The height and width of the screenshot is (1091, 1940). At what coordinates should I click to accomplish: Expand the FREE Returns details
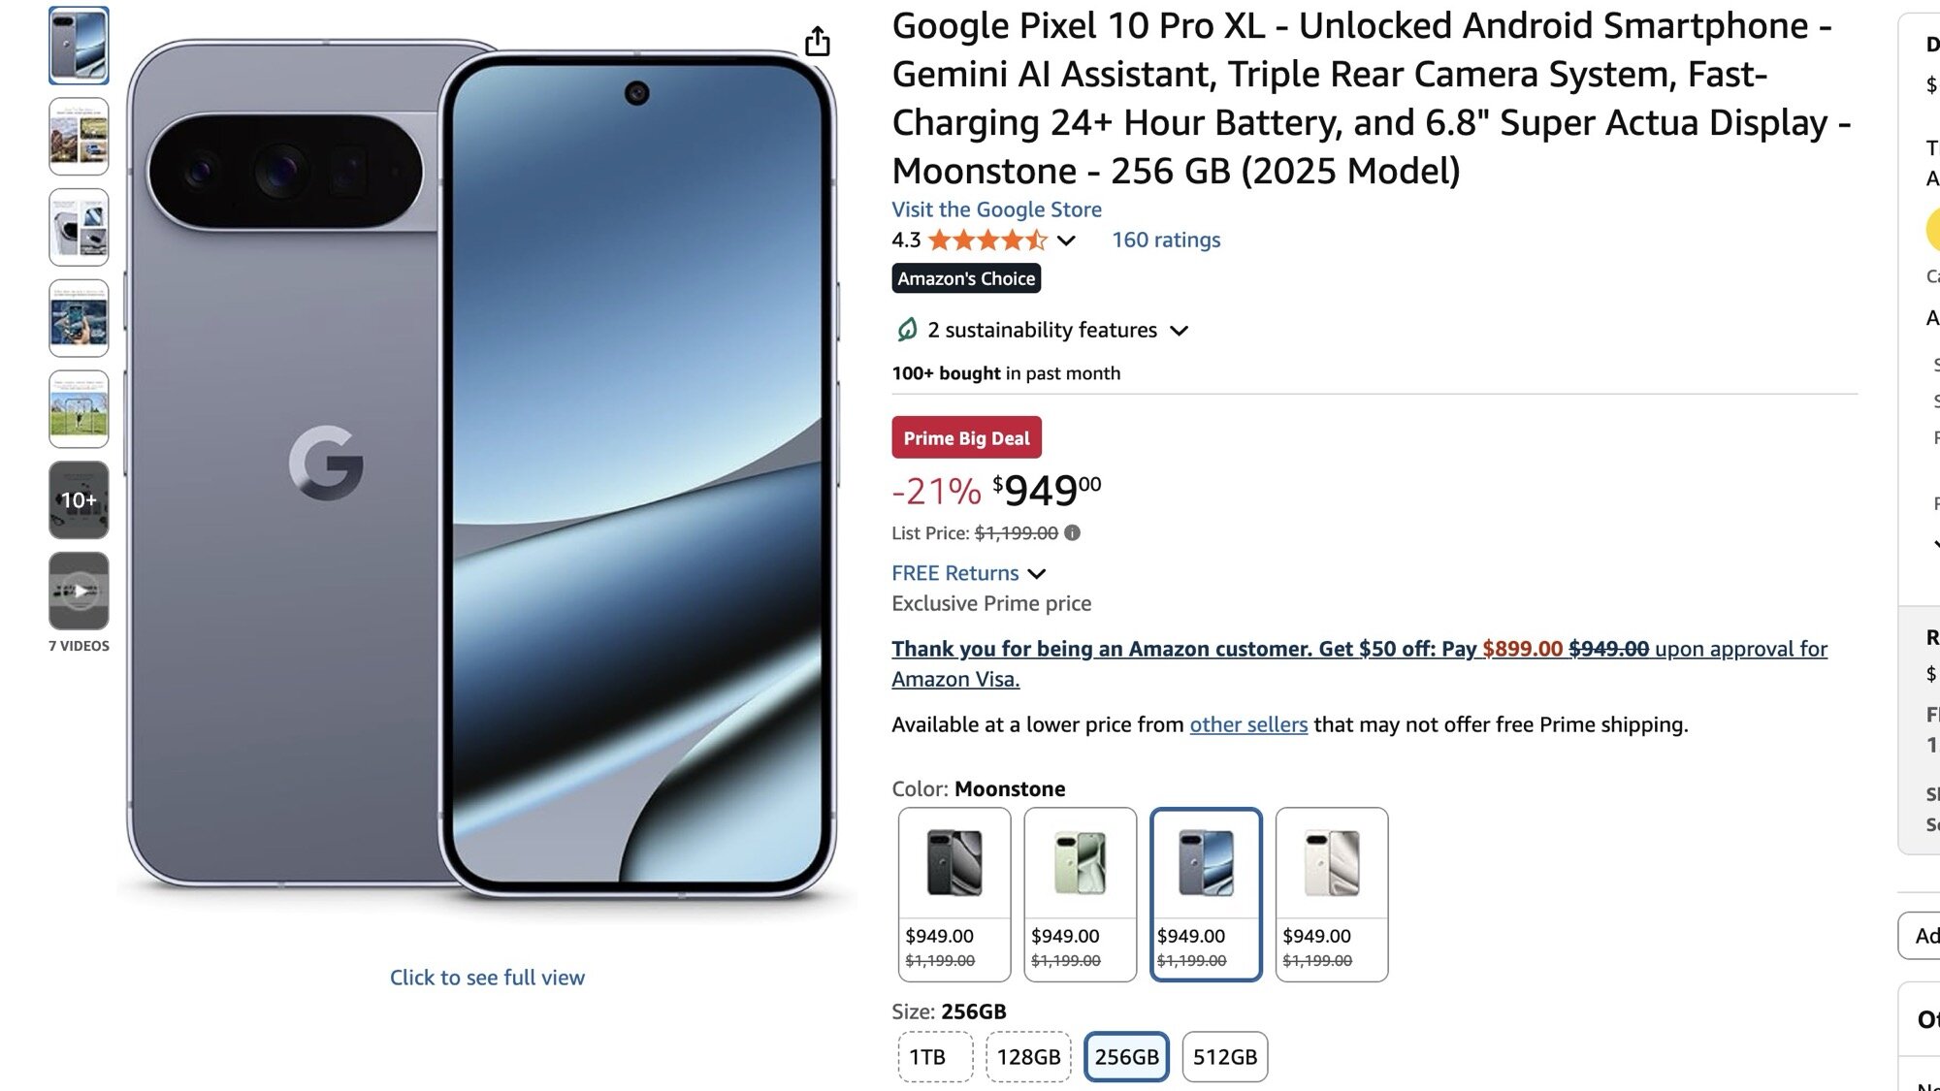point(1036,573)
